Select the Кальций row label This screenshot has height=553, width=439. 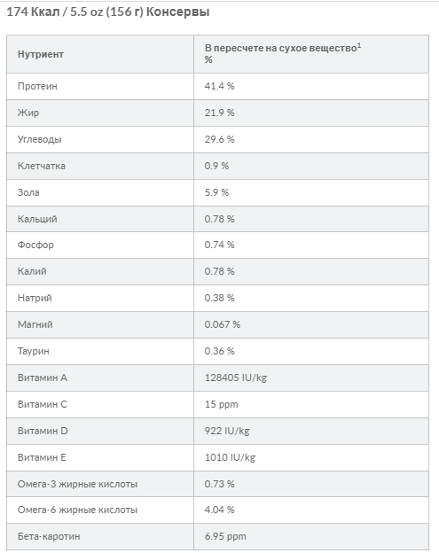[x=37, y=219]
